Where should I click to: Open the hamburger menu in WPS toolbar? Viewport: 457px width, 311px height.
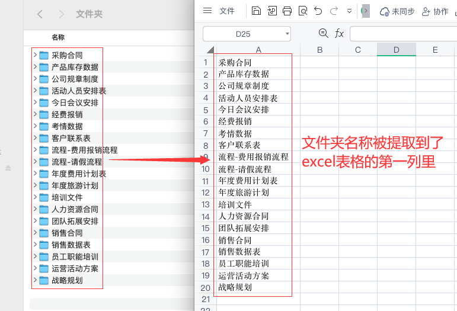(207, 11)
